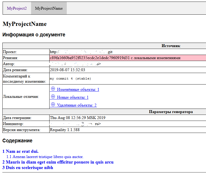Open the Удалённые объекты: 2 link
The width and height of the screenshot is (206, 174).
click(77, 105)
